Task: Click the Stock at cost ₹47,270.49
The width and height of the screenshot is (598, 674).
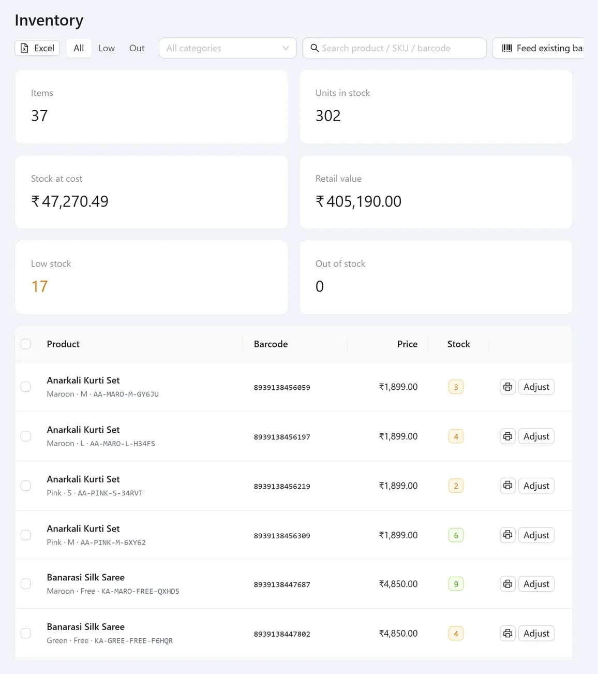Action: [x=70, y=201]
